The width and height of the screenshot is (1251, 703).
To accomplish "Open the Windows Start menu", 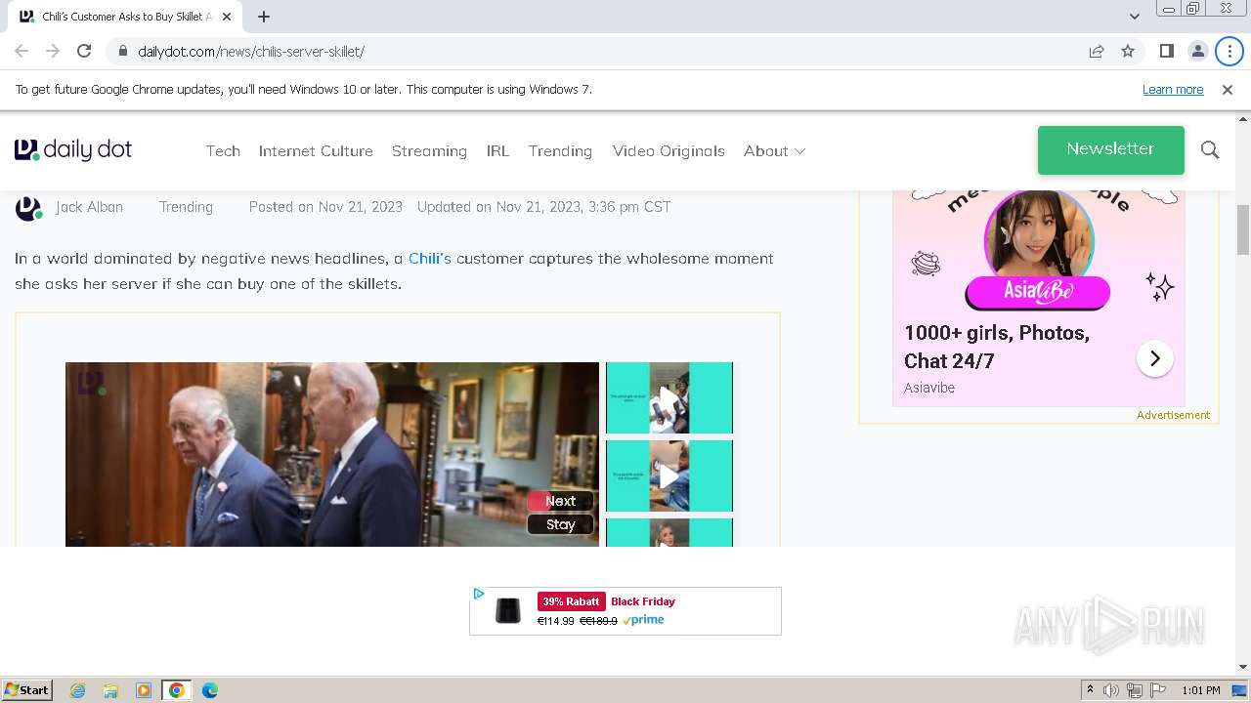I will pos(26,689).
